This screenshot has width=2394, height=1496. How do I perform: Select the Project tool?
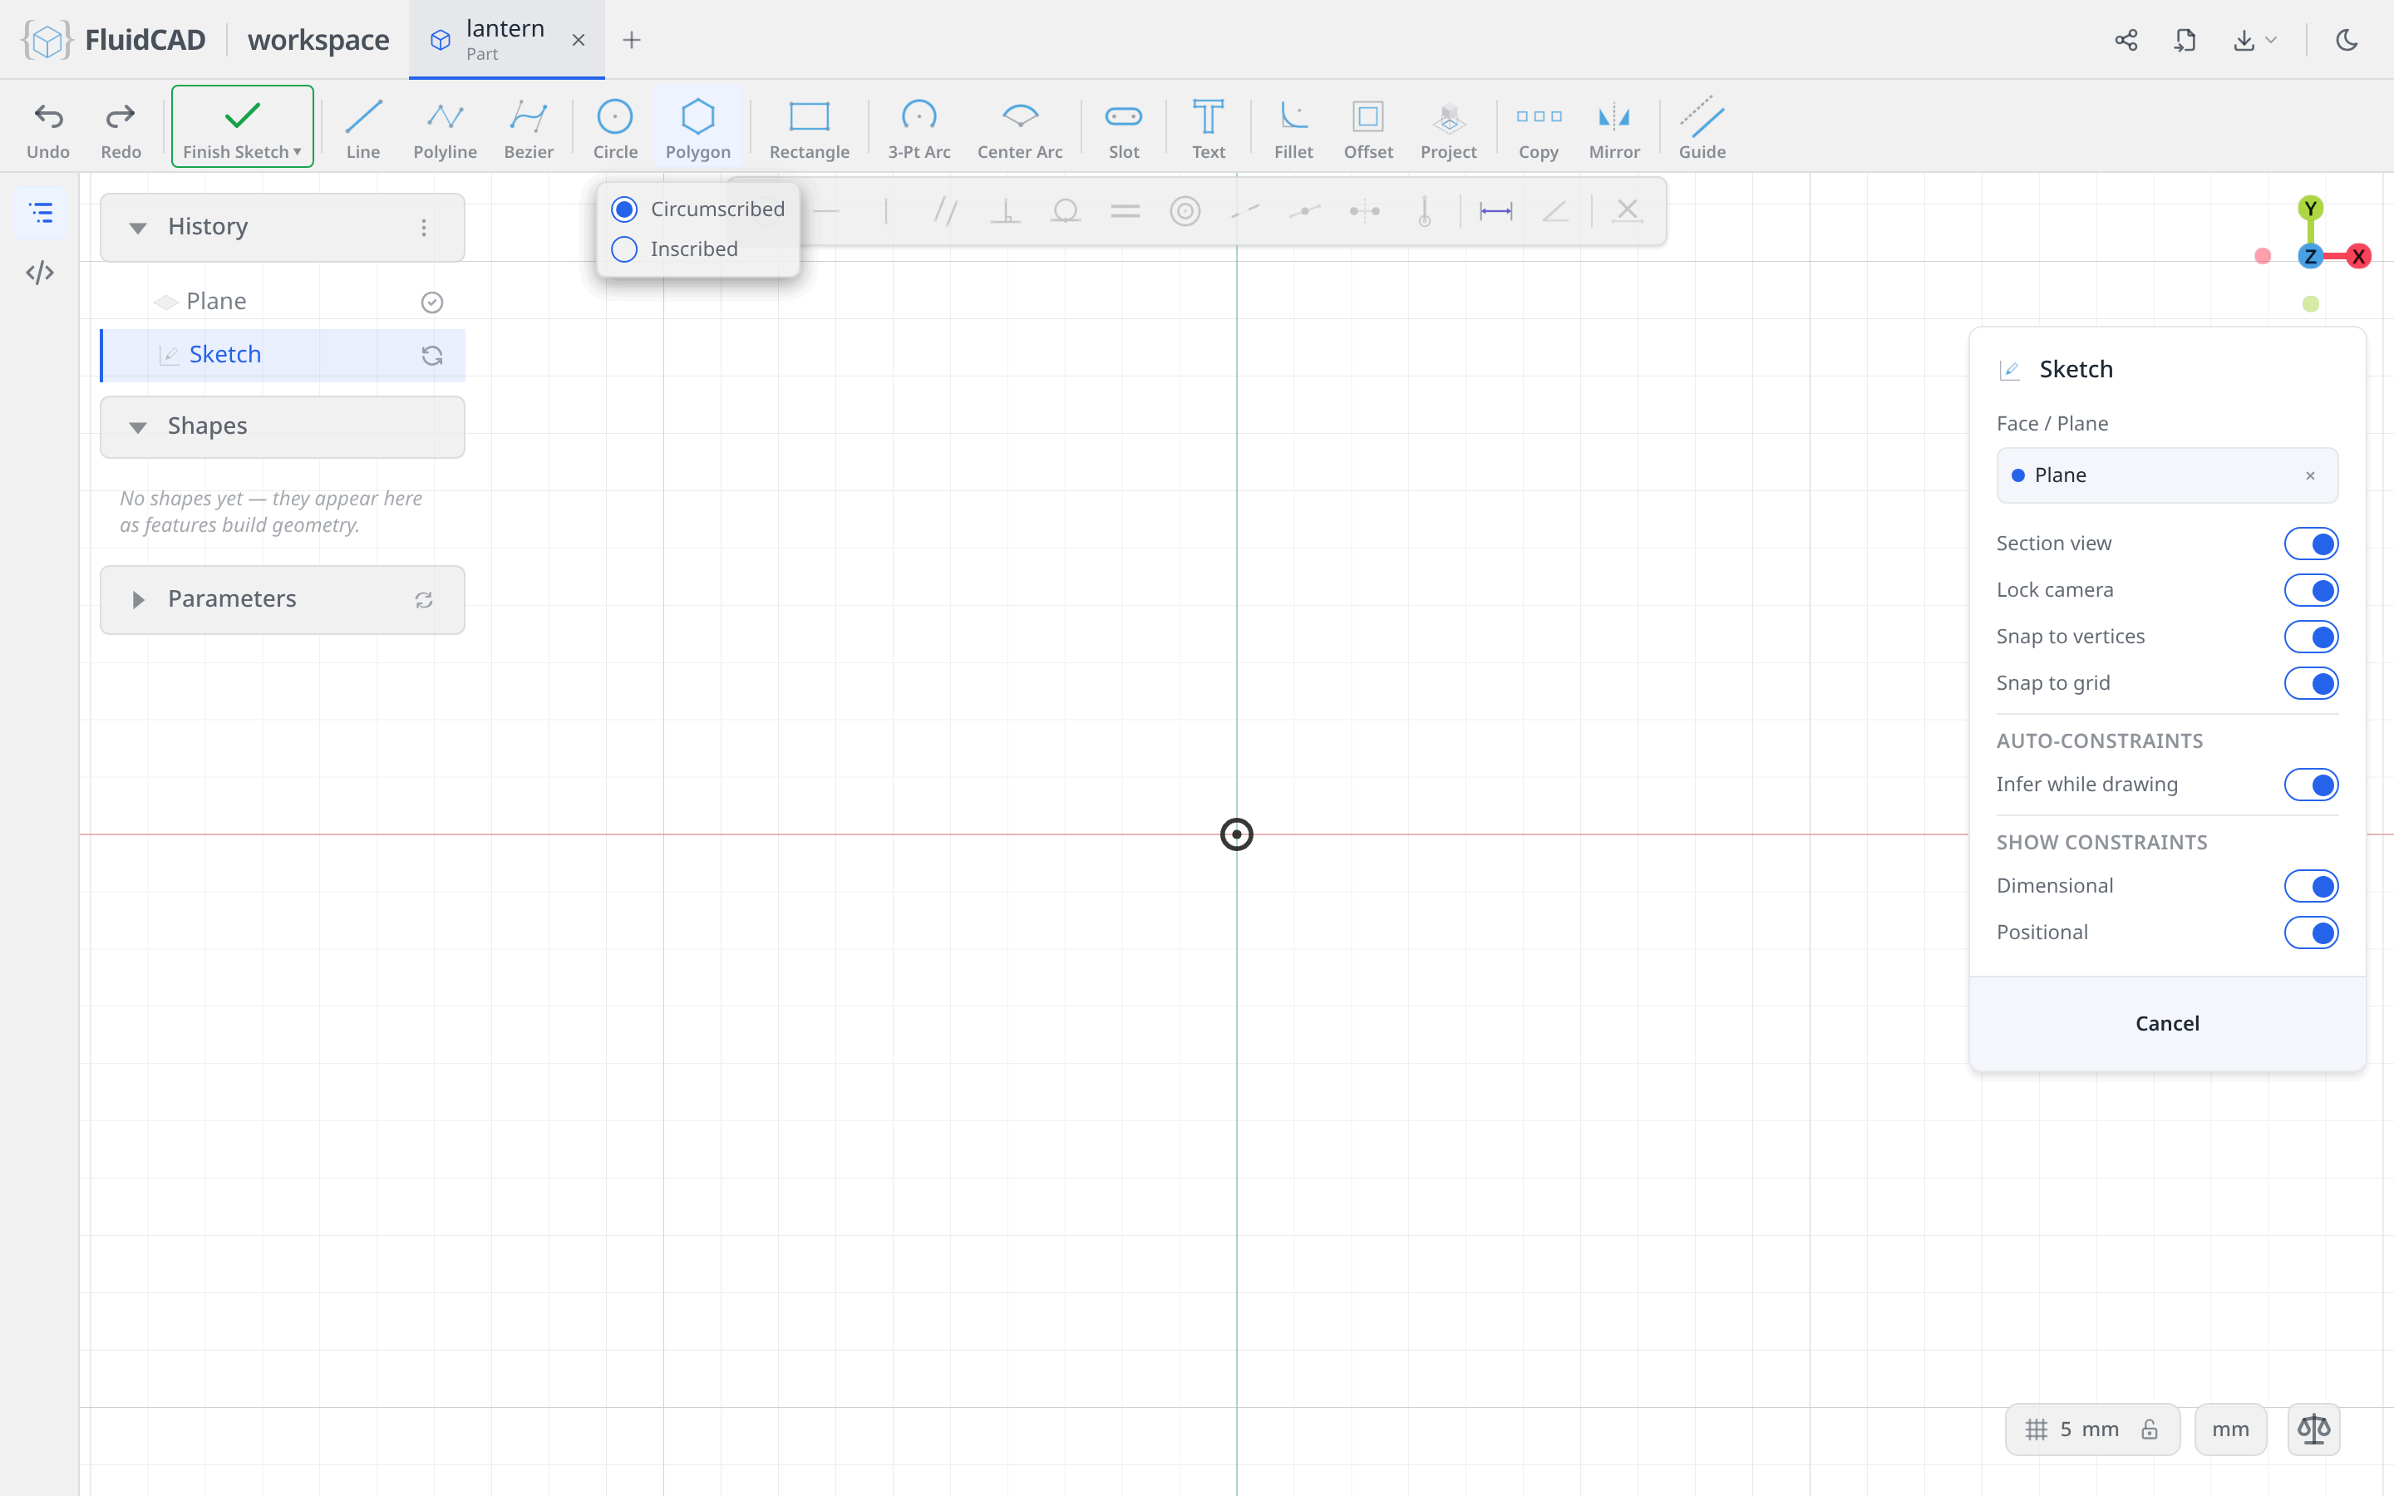click(1448, 128)
